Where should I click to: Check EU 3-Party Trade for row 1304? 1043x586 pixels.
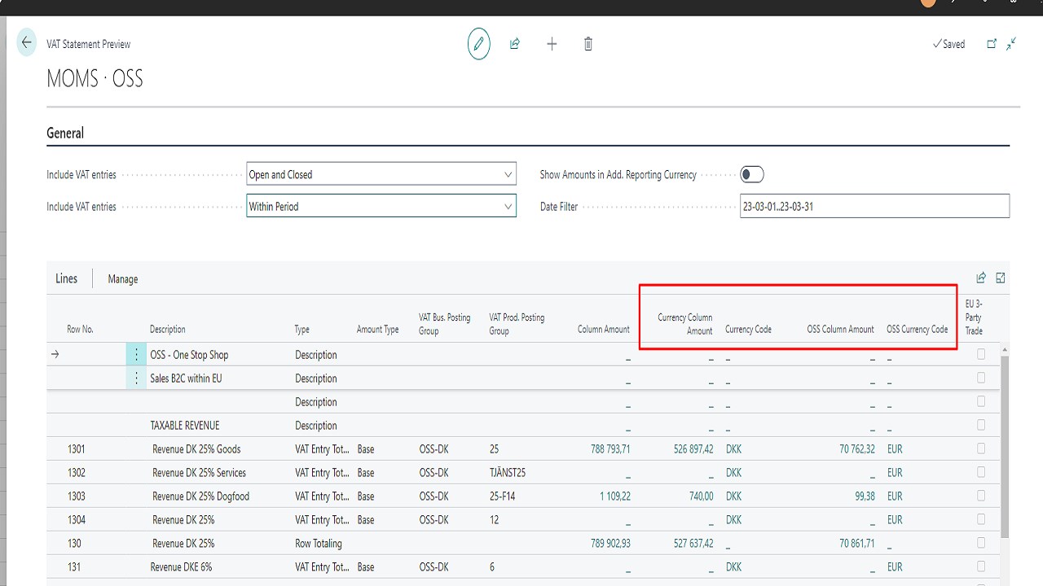pos(981,519)
